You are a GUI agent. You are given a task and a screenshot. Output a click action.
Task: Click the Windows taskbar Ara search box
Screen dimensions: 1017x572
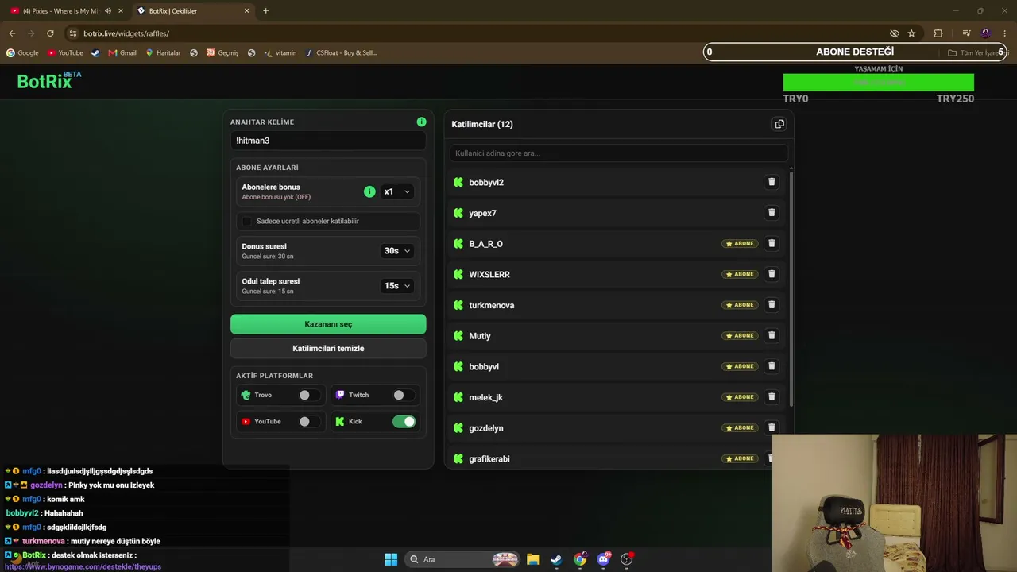click(x=463, y=559)
